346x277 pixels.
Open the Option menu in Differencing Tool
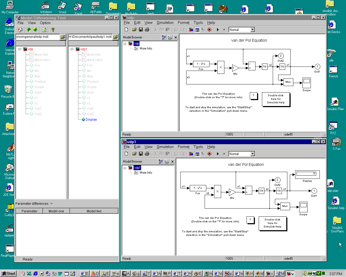click(45, 23)
